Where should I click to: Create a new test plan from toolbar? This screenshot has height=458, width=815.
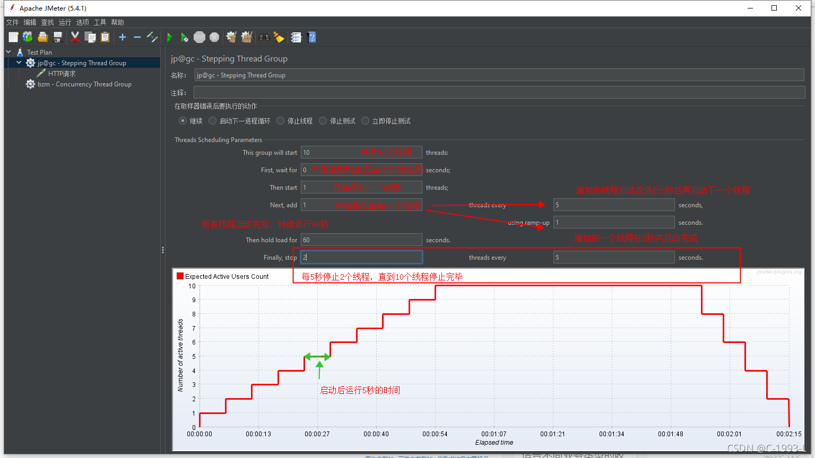13,37
